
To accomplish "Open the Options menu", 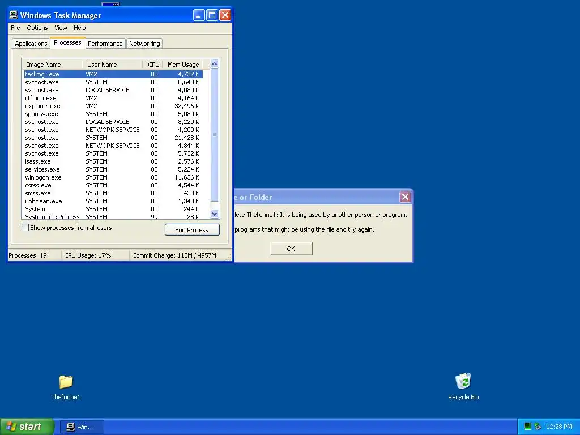I will 37,28.
